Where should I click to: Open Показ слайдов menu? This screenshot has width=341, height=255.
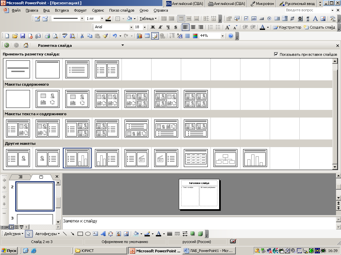[x=122, y=10]
